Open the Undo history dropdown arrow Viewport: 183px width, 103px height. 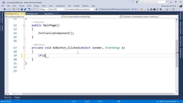[32, 9]
